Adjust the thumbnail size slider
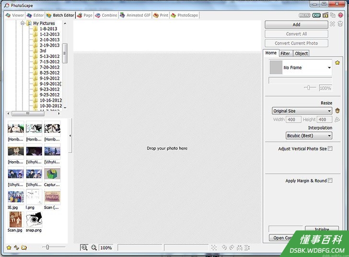 [x=47, y=247]
